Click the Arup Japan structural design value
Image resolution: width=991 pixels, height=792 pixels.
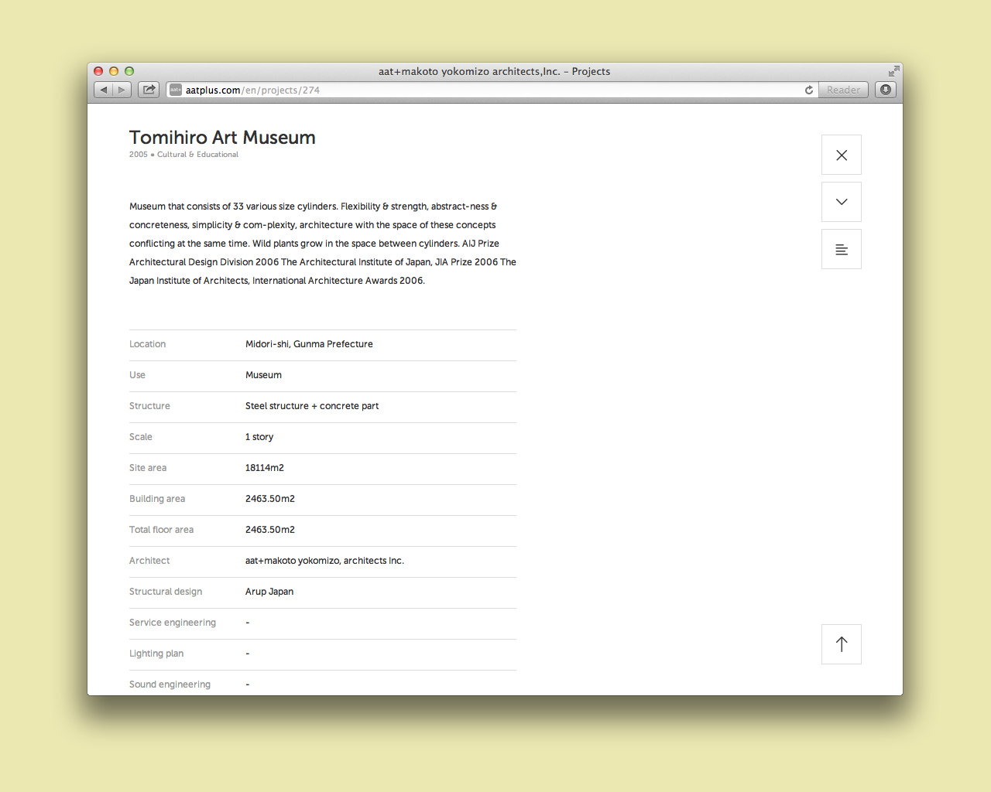269,592
